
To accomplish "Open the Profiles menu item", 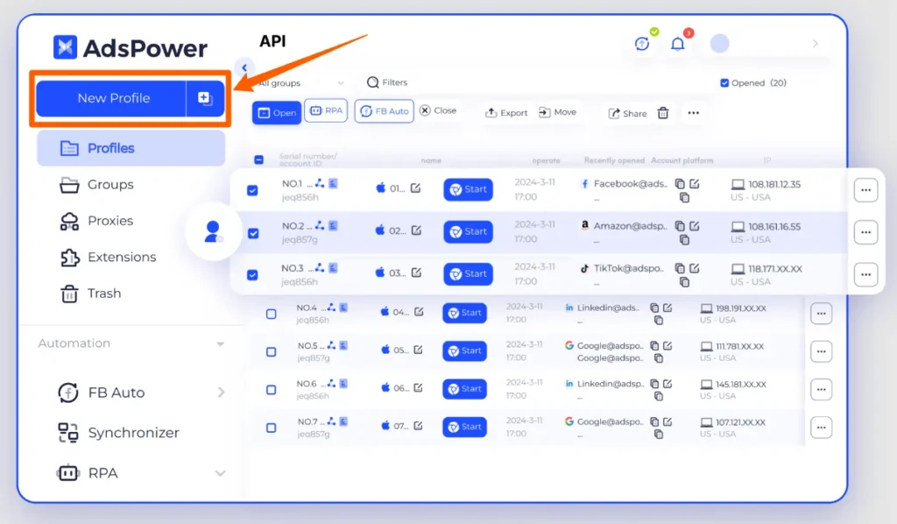I will click(131, 148).
